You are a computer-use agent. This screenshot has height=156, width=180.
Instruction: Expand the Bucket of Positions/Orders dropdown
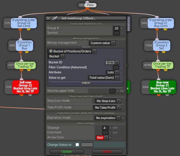pyautogui.click(x=94, y=51)
